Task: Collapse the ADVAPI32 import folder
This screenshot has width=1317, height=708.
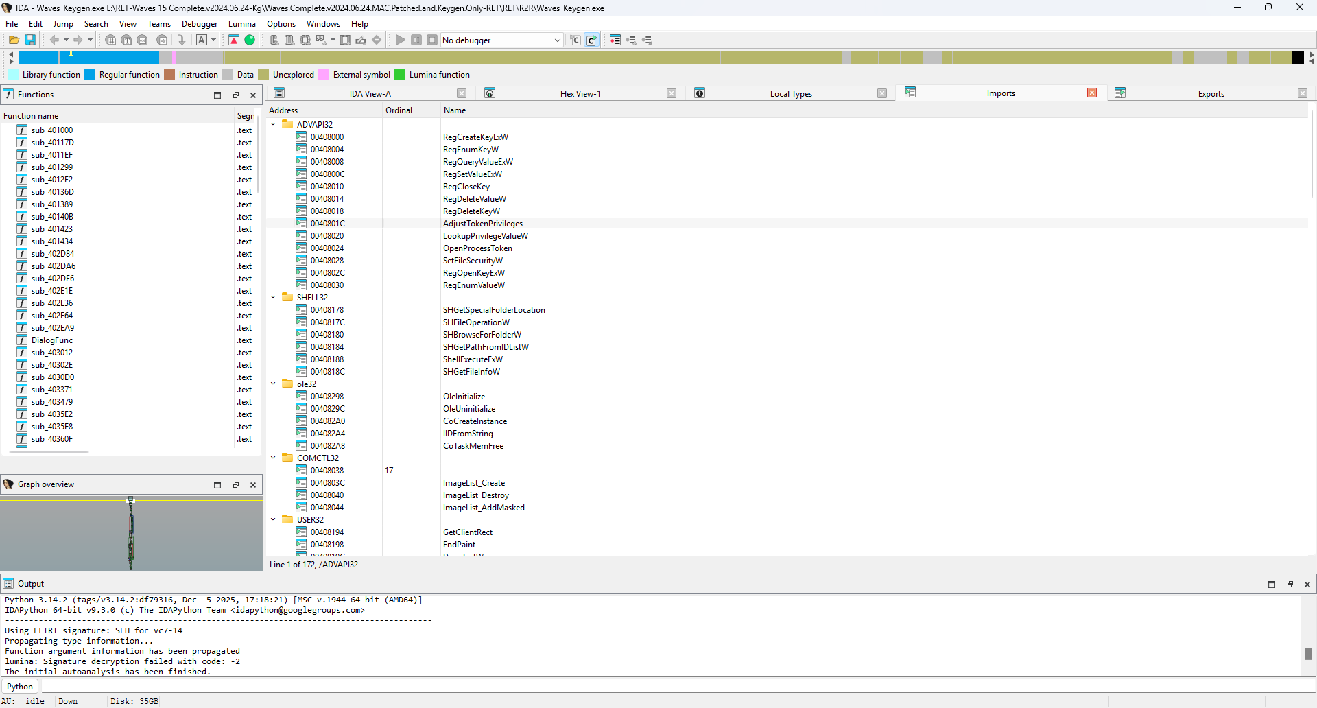Action: click(274, 125)
